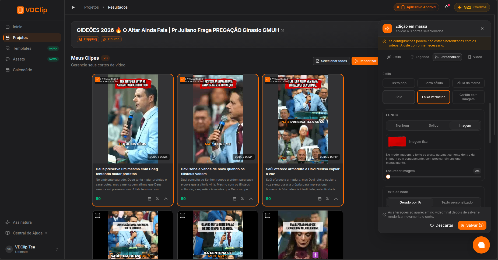Schedule the Saúl oferece armadura clip

(x=320, y=199)
